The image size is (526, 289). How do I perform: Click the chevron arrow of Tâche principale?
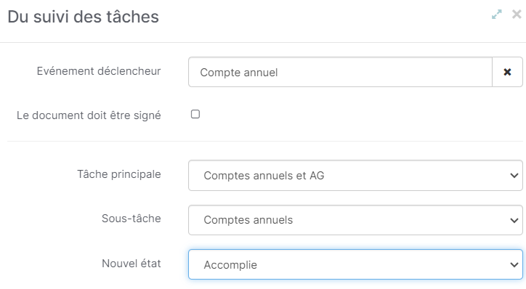(x=514, y=176)
